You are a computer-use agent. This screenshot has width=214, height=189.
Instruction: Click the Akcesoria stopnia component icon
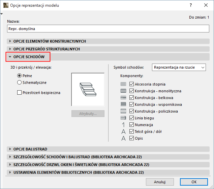point(123,84)
